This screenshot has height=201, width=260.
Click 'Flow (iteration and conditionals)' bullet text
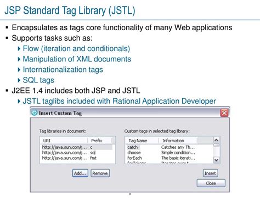[76, 48]
